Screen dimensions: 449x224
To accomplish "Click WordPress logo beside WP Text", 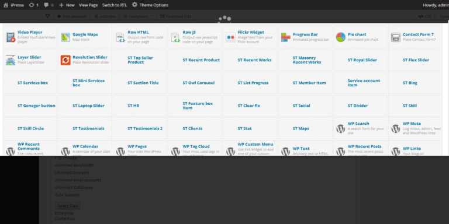I will [285, 152].
